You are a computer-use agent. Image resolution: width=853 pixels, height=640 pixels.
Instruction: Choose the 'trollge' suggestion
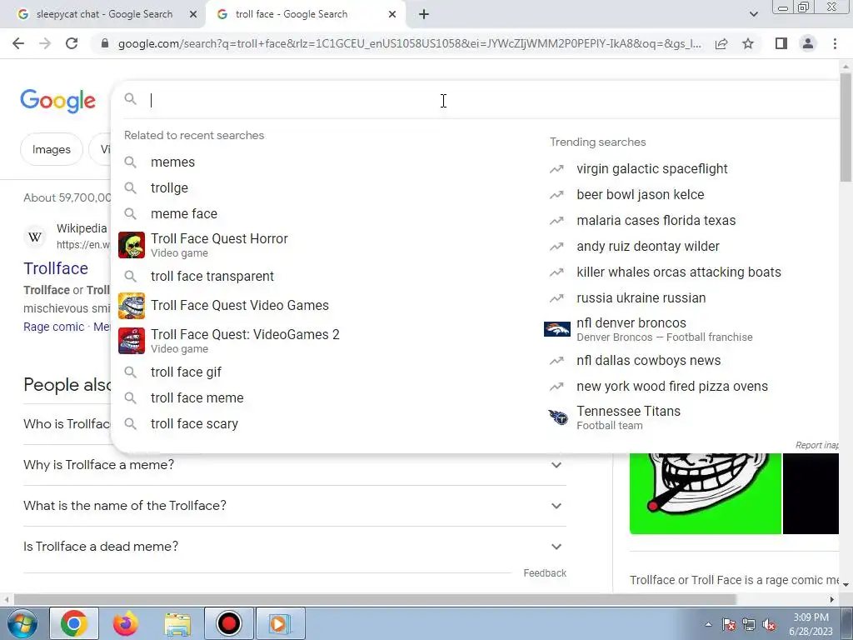(x=169, y=187)
